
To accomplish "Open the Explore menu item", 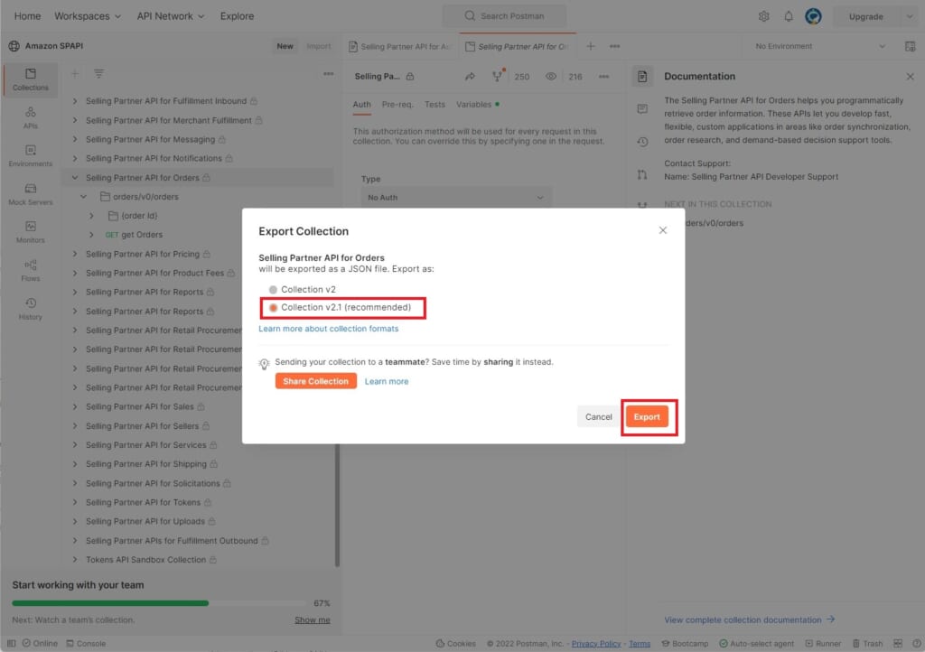I will pos(238,16).
